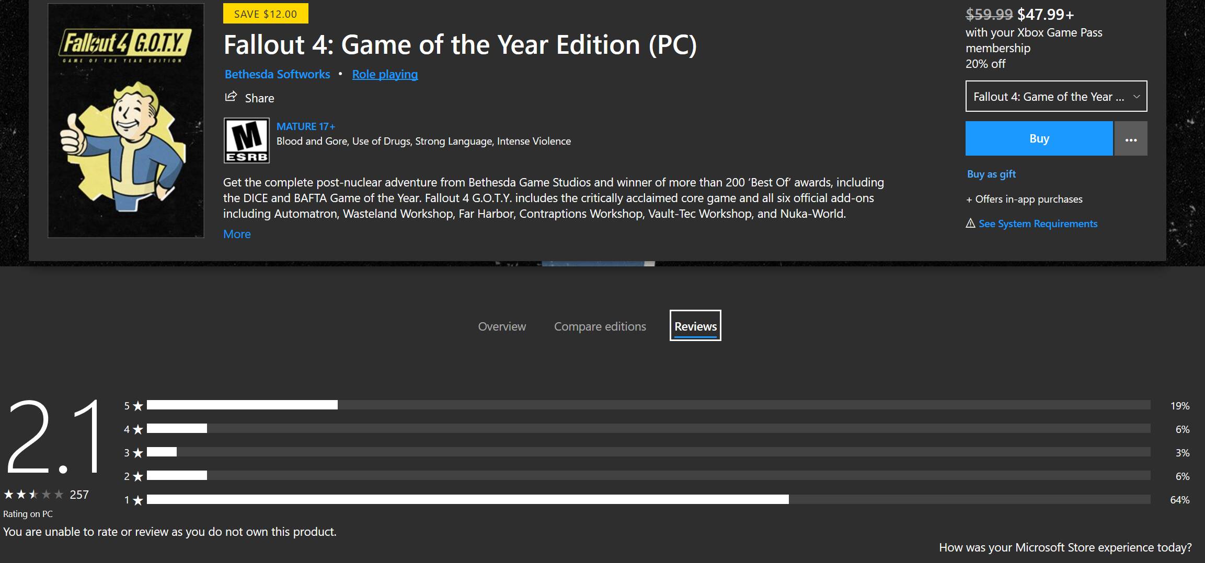Click the Share icon
The image size is (1205, 563).
coord(231,97)
